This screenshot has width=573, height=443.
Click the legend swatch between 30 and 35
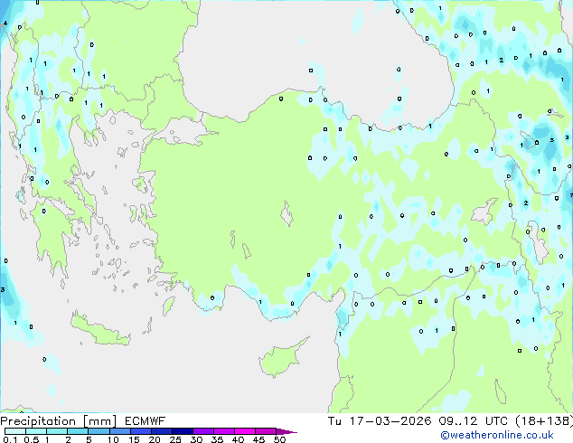click(x=203, y=431)
